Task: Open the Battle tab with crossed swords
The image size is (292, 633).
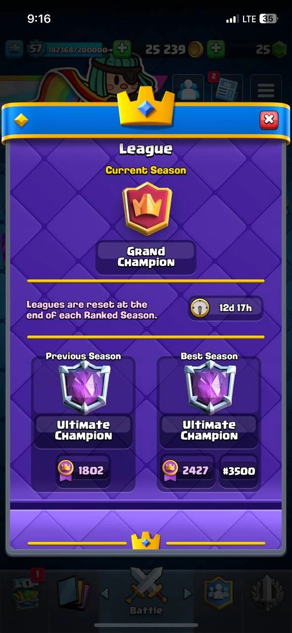Action: point(146,591)
